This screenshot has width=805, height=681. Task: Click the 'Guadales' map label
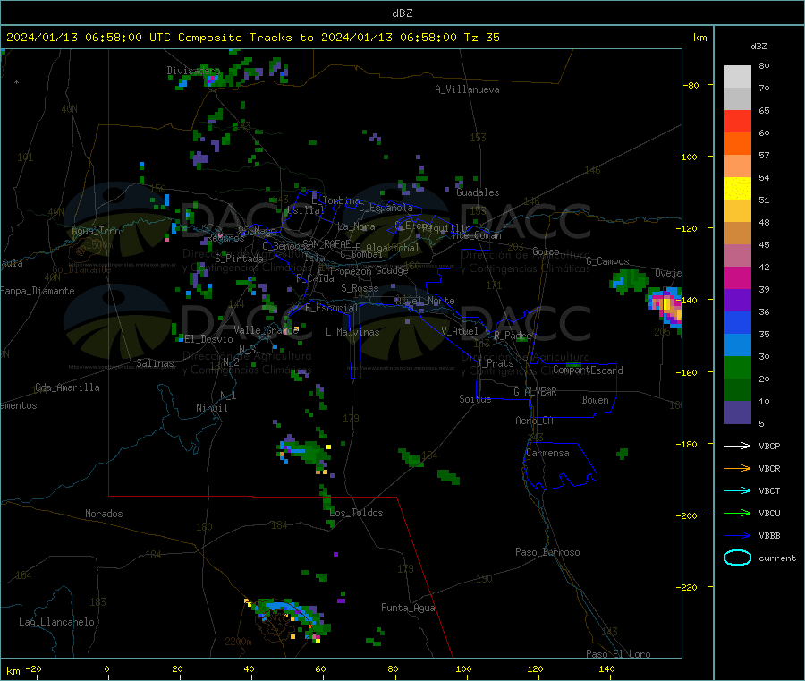click(478, 192)
